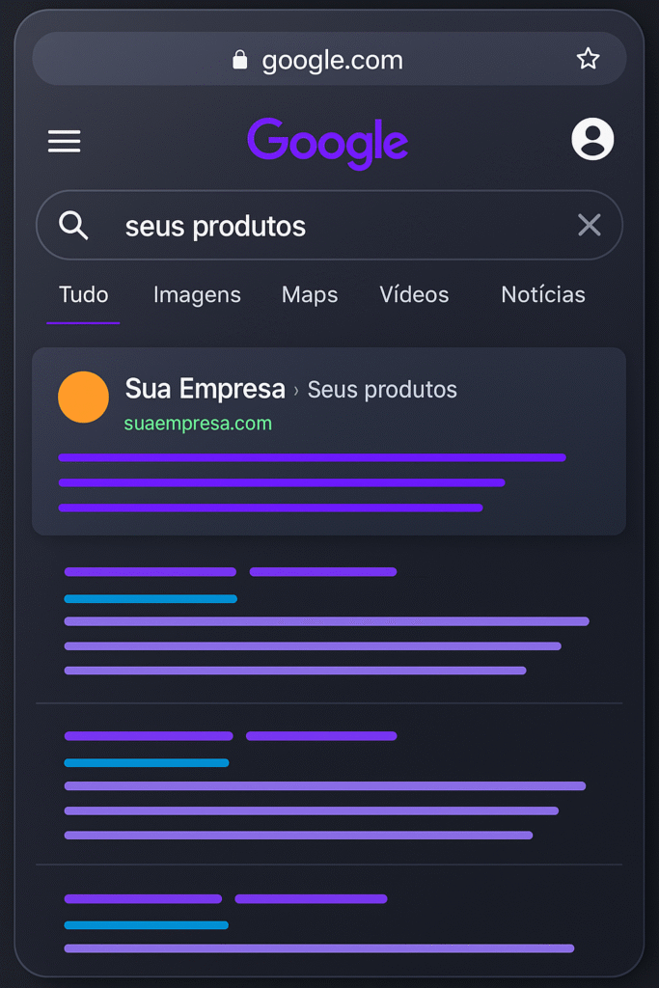Clear the search with the X icon

[x=590, y=225]
